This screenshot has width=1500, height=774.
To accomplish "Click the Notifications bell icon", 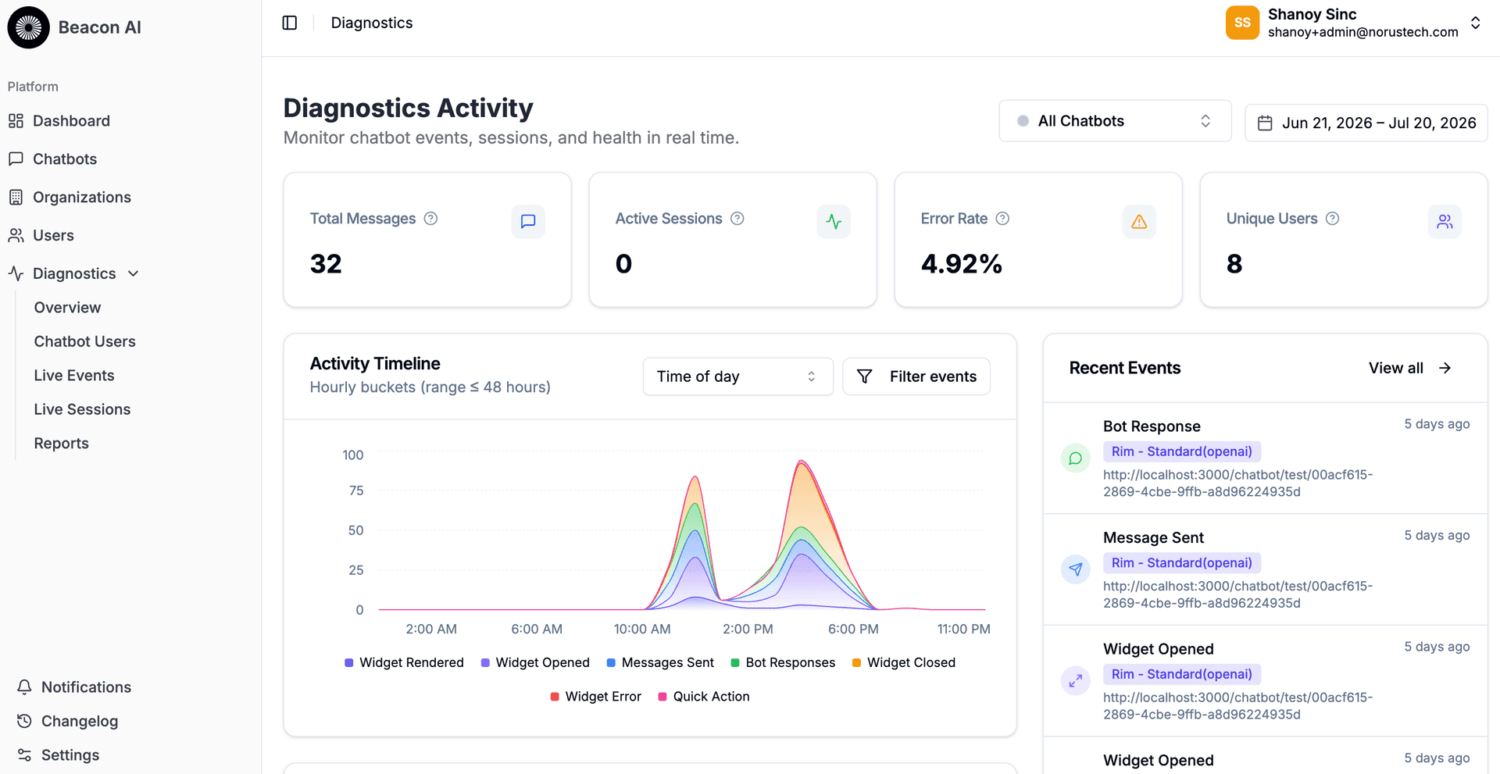I will coord(24,687).
